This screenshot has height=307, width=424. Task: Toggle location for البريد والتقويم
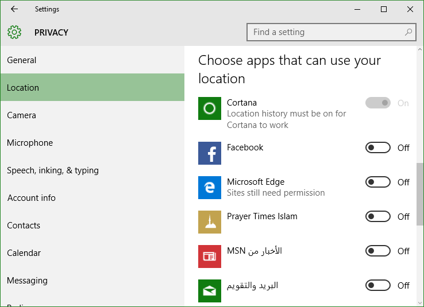378,285
